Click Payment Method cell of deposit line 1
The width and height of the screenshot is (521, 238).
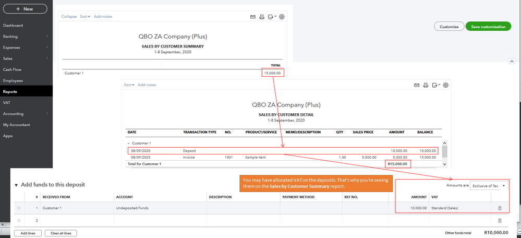point(311,208)
